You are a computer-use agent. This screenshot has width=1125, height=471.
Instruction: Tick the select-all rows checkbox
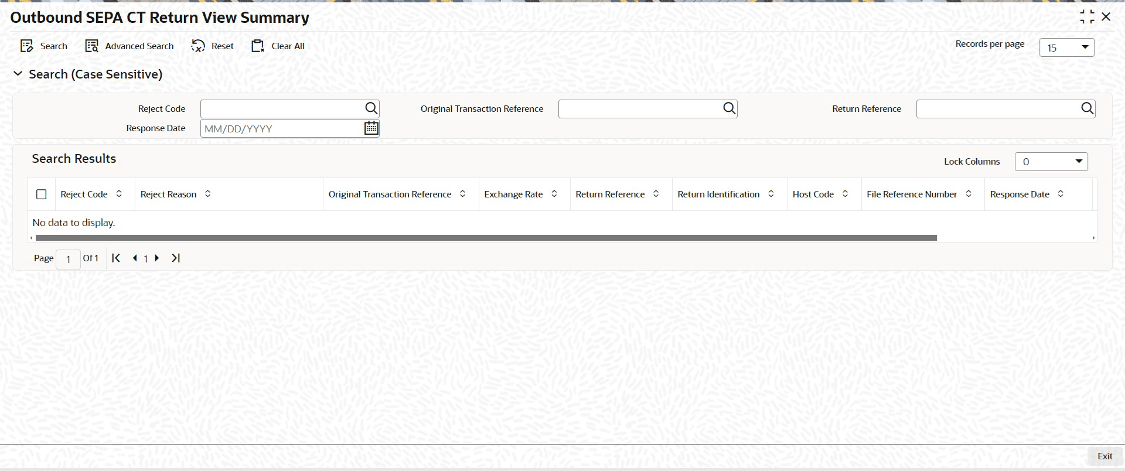coord(41,194)
